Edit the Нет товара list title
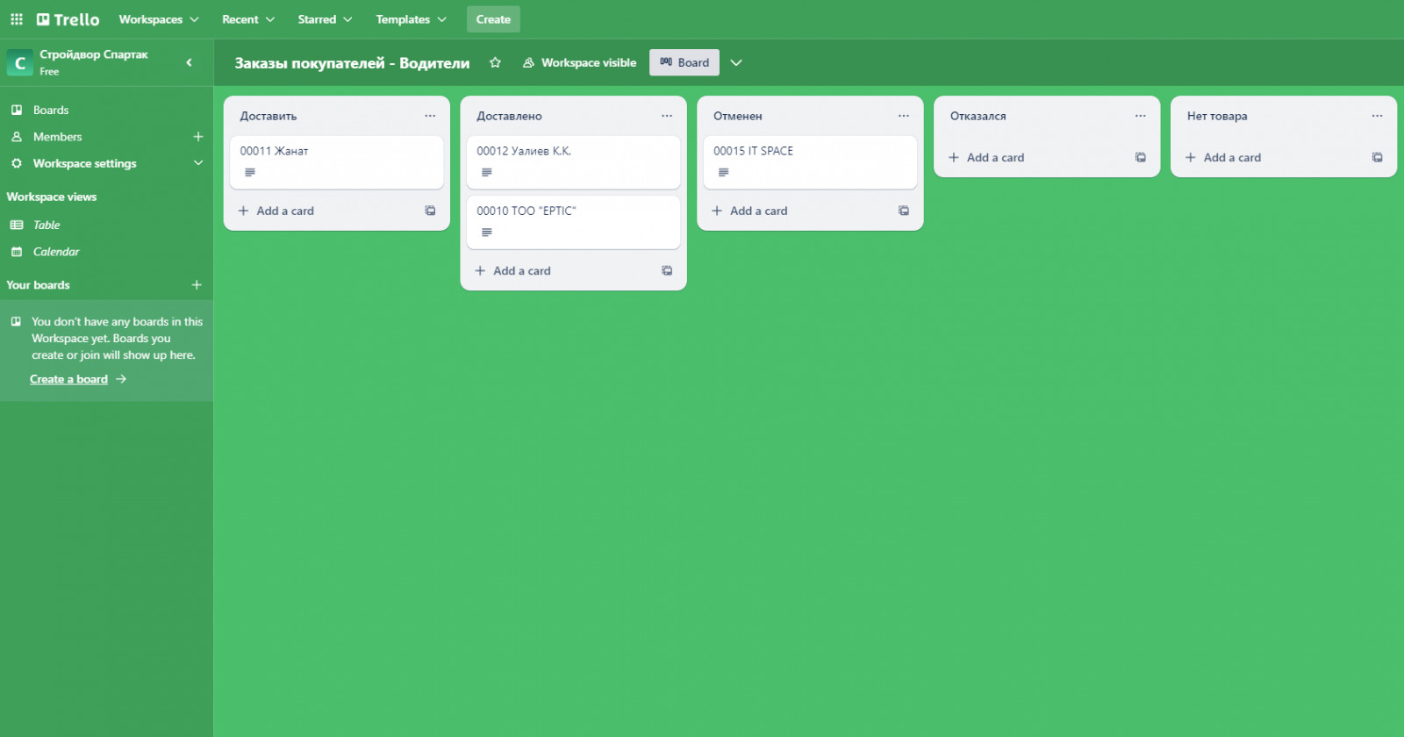1404x737 pixels. [1217, 116]
